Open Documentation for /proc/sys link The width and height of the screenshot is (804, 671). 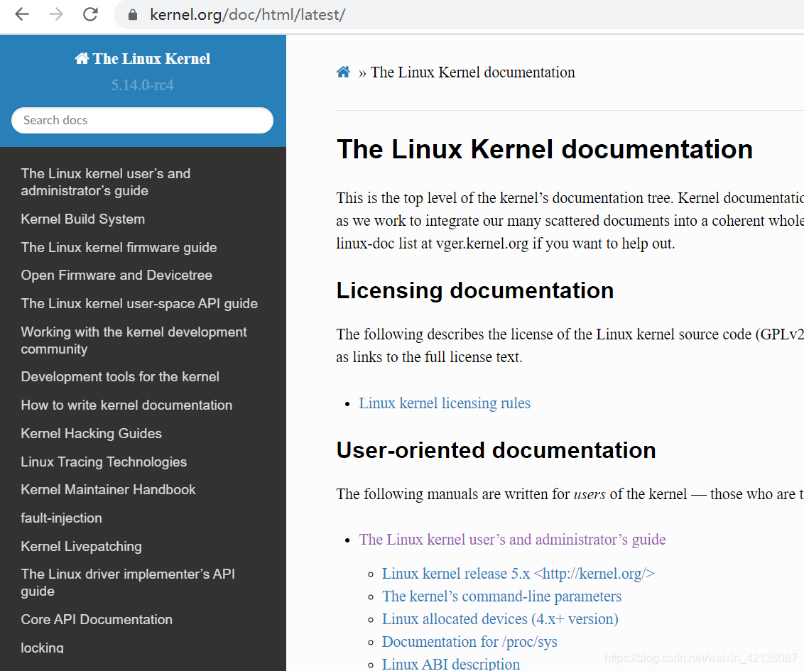pyautogui.click(x=469, y=642)
